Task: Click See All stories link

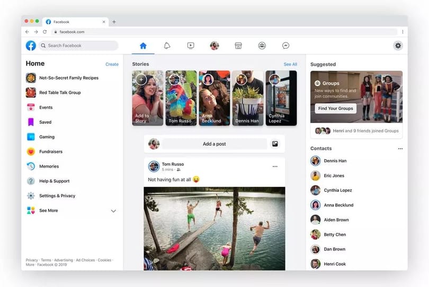Action: point(290,64)
